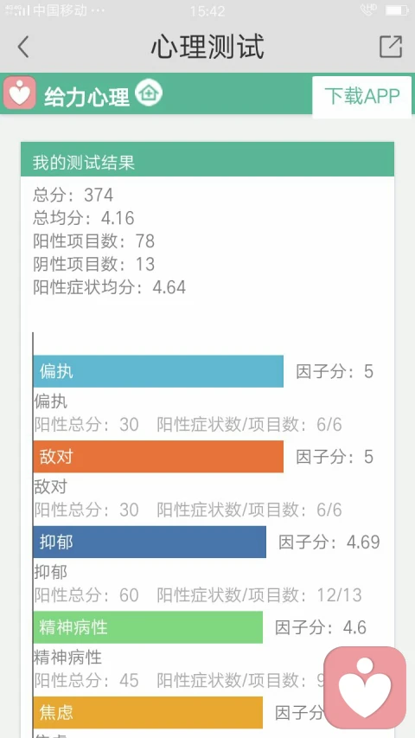Tap the 给力心理 brand title

[x=86, y=98]
